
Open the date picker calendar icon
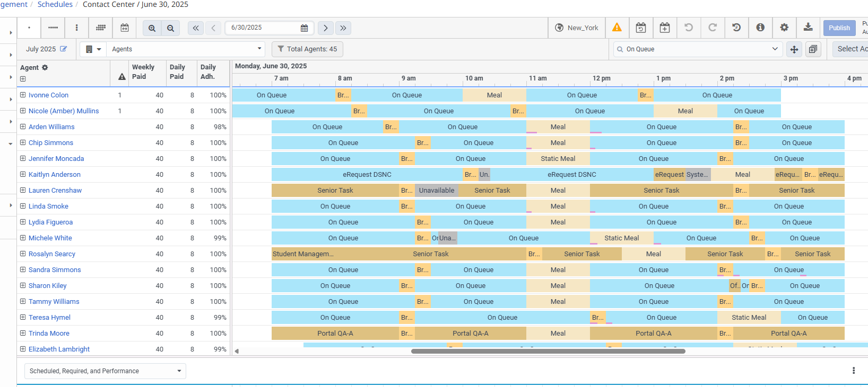click(x=305, y=28)
